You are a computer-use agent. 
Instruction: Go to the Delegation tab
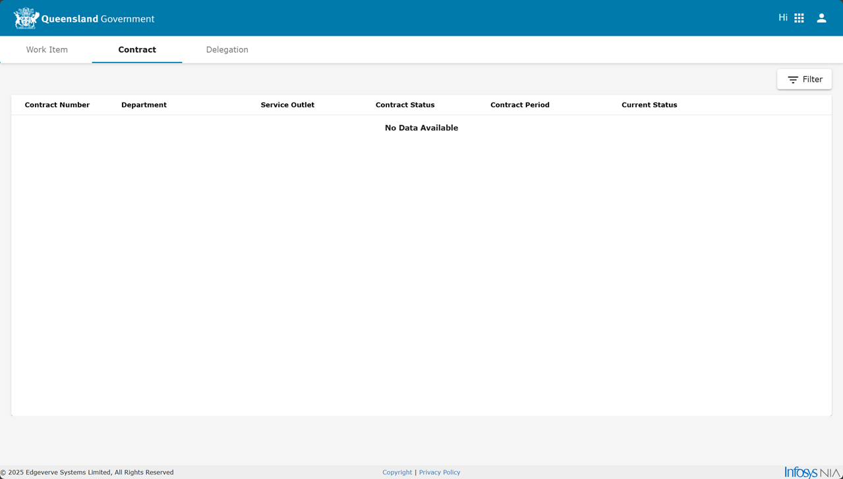click(227, 50)
